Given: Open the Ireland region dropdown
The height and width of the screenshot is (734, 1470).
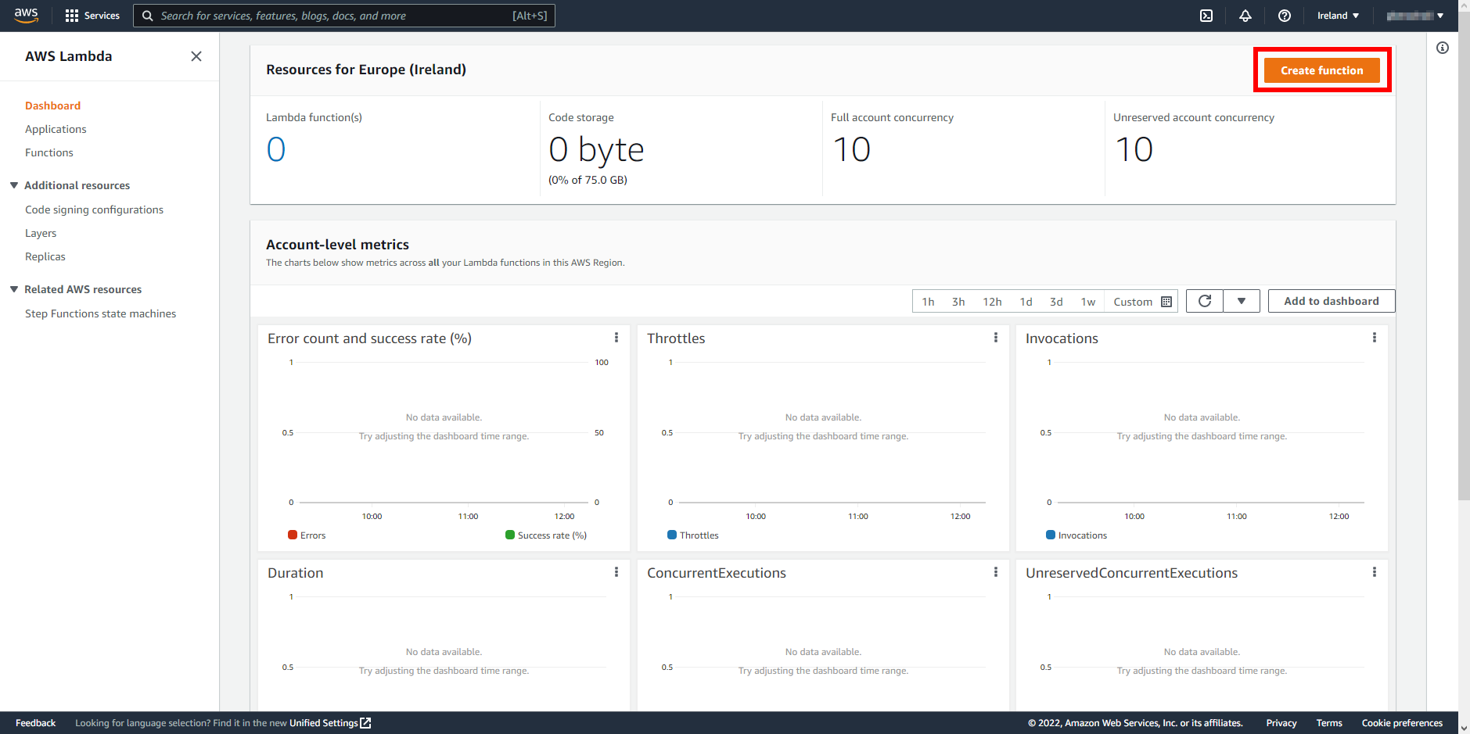Looking at the screenshot, I should [1337, 16].
